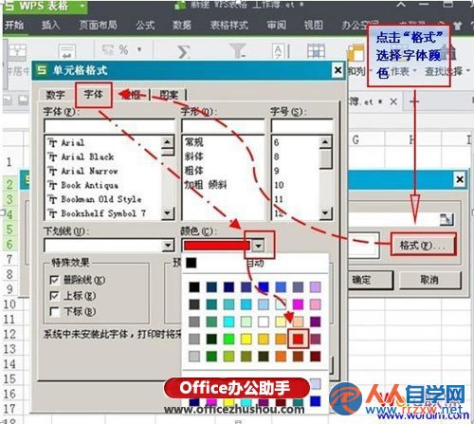Select Arial Black in the font list
The height and width of the screenshot is (424, 474).
click(87, 157)
